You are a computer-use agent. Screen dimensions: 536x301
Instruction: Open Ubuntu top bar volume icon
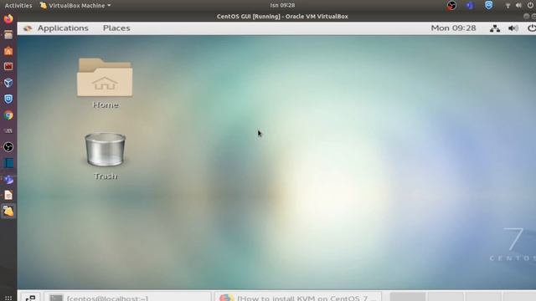518,6
